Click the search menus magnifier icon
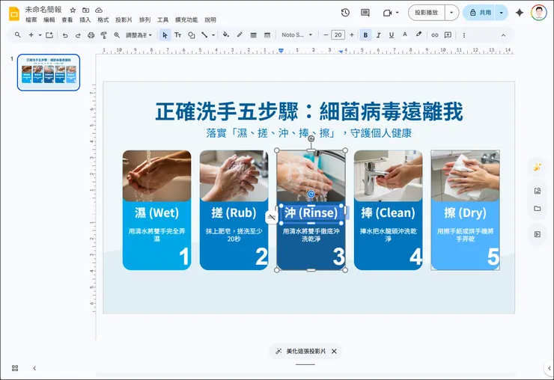This screenshot has width=554, height=380. (x=18, y=35)
